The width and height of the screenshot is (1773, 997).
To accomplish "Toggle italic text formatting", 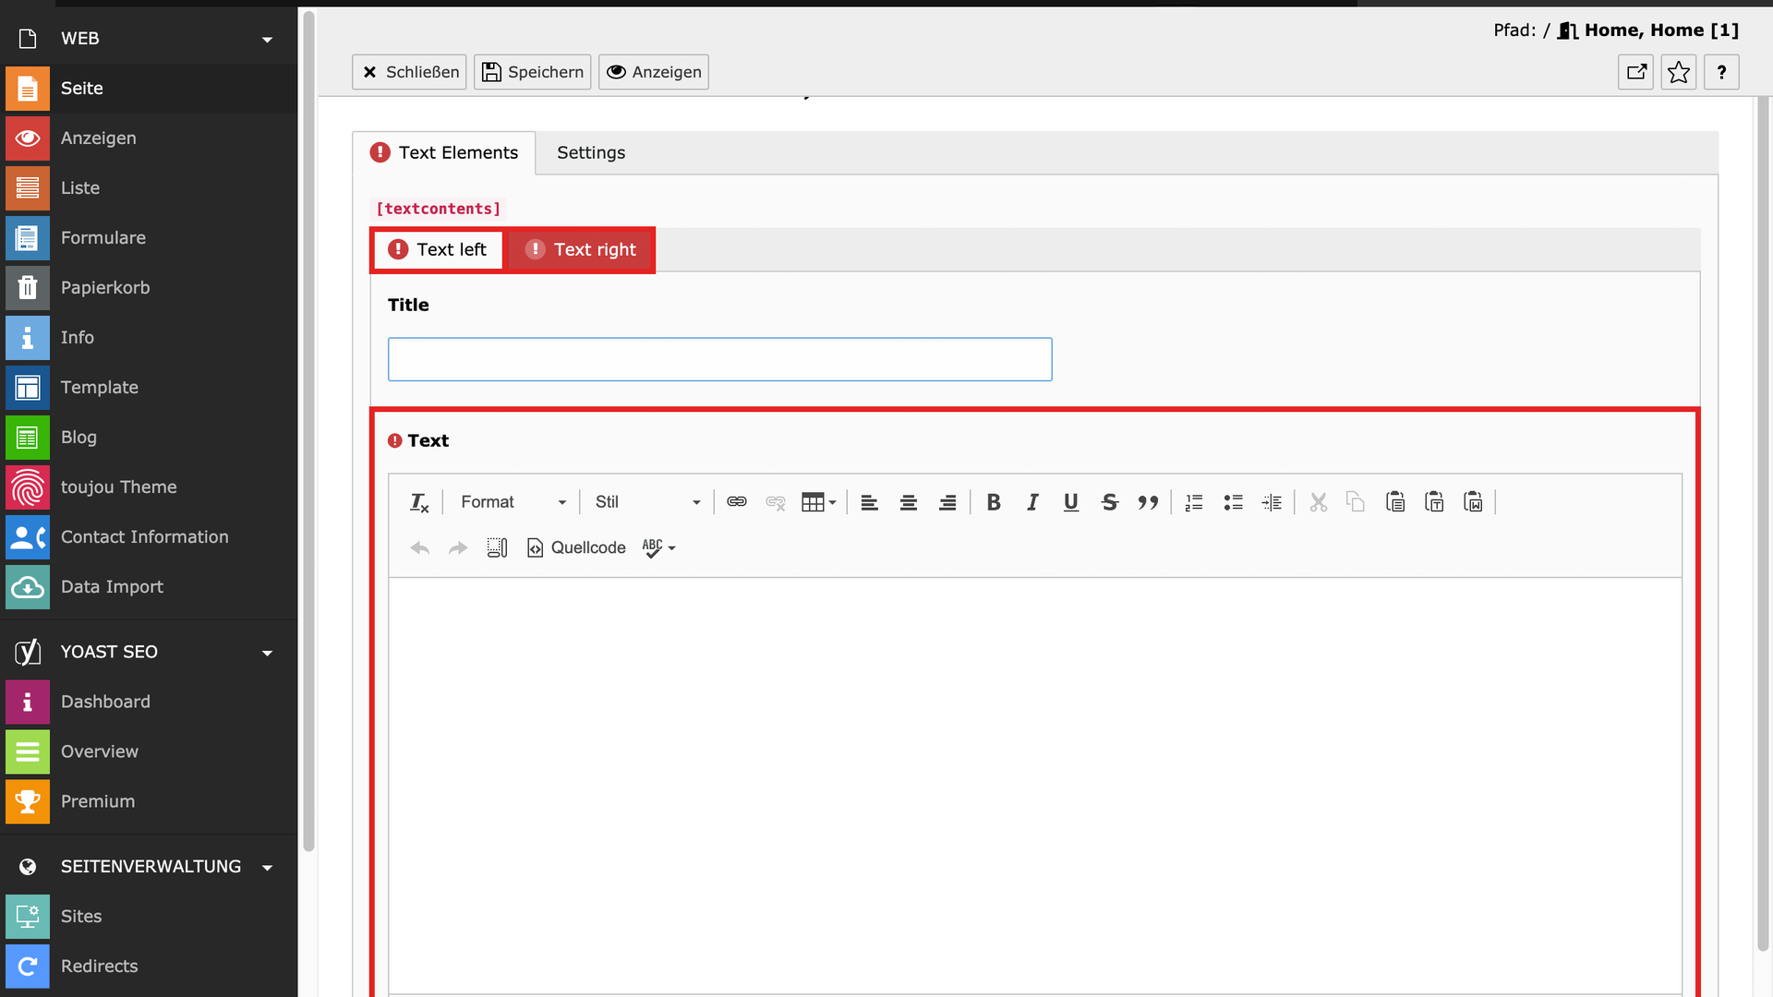I will (x=1032, y=502).
